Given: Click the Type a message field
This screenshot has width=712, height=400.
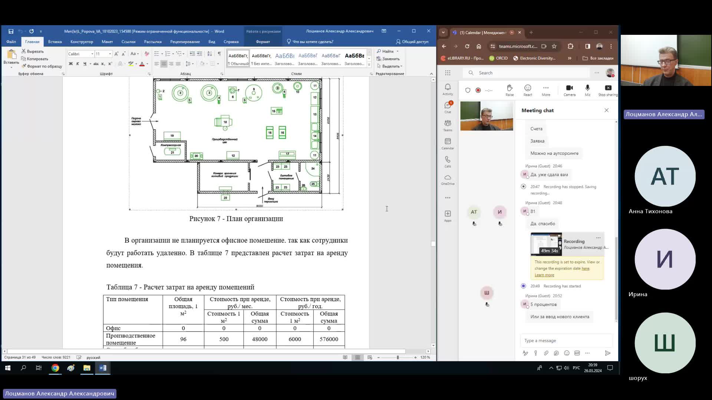Looking at the screenshot, I should pos(566,341).
